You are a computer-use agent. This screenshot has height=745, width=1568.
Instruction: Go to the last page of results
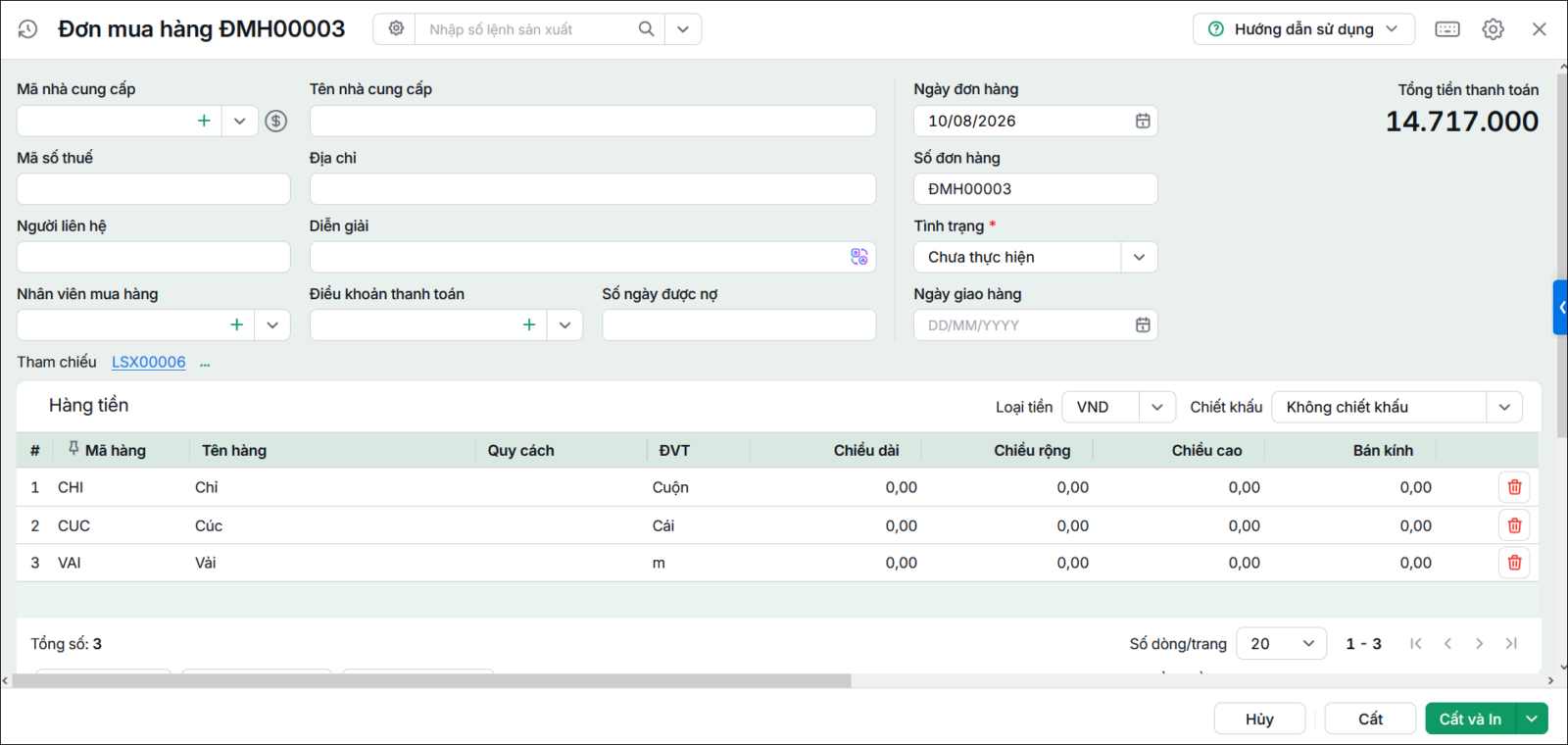click(x=1511, y=643)
